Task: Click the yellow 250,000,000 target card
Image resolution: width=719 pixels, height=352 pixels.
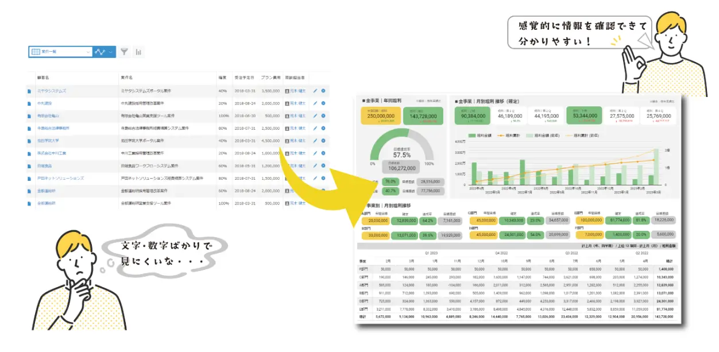Action: click(x=381, y=116)
